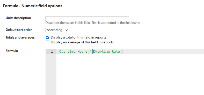Click the asterisk operator in the formula
The height and width of the screenshot is (95, 204).
click(91, 52)
